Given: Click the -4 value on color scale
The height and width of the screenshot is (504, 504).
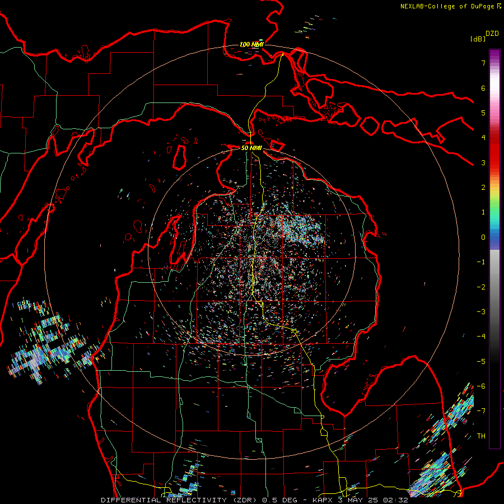Looking at the screenshot, I should pyautogui.click(x=481, y=337).
